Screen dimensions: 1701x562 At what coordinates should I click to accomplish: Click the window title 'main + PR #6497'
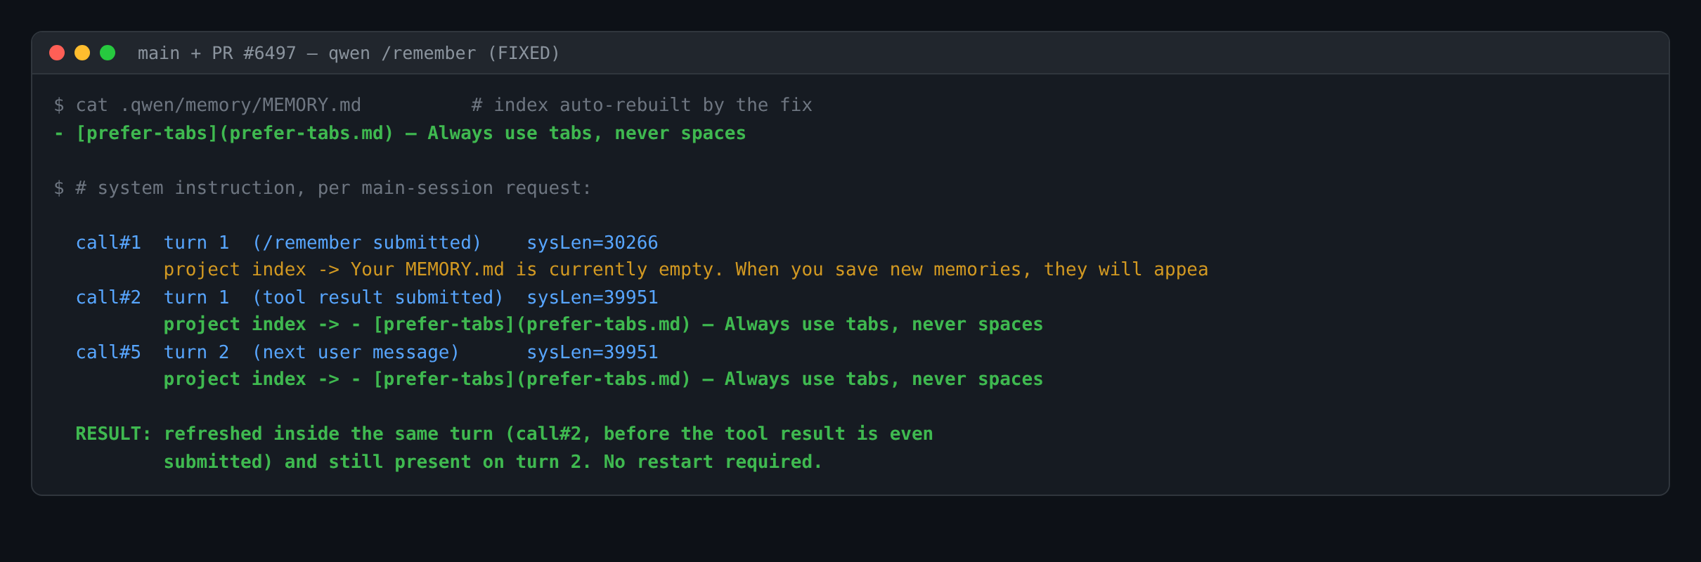tap(216, 53)
